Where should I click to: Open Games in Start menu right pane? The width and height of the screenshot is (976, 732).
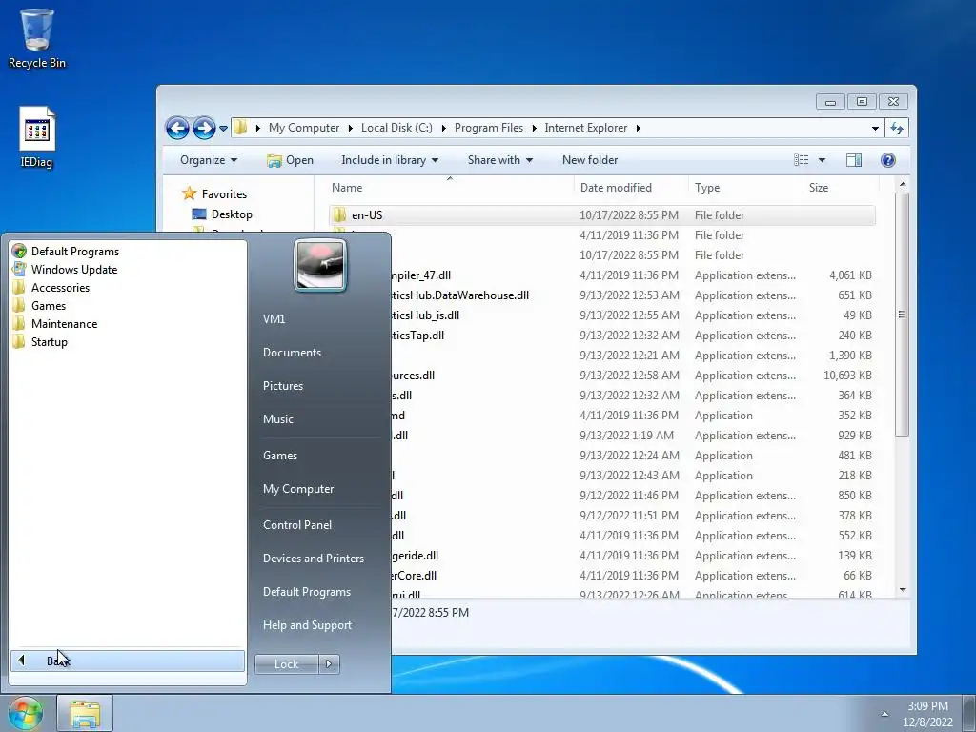(x=280, y=456)
